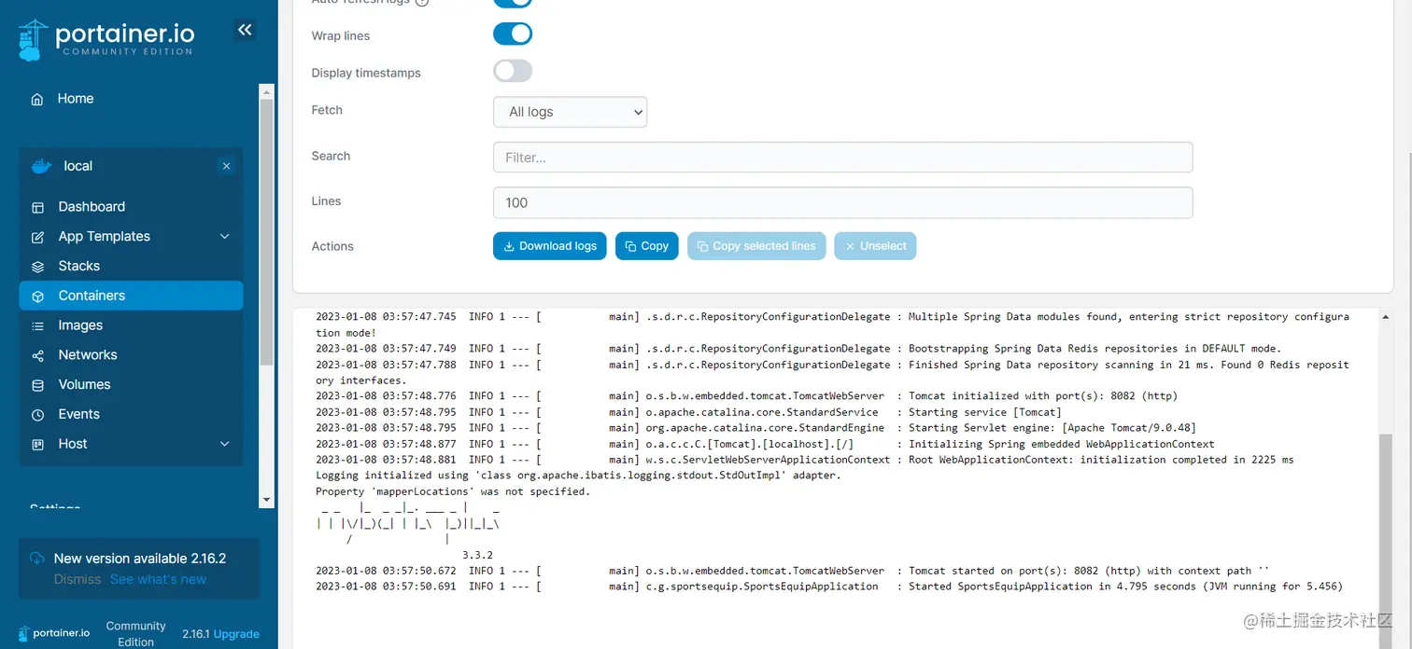
Task: Click the Copy selected lines button
Action: (x=756, y=246)
